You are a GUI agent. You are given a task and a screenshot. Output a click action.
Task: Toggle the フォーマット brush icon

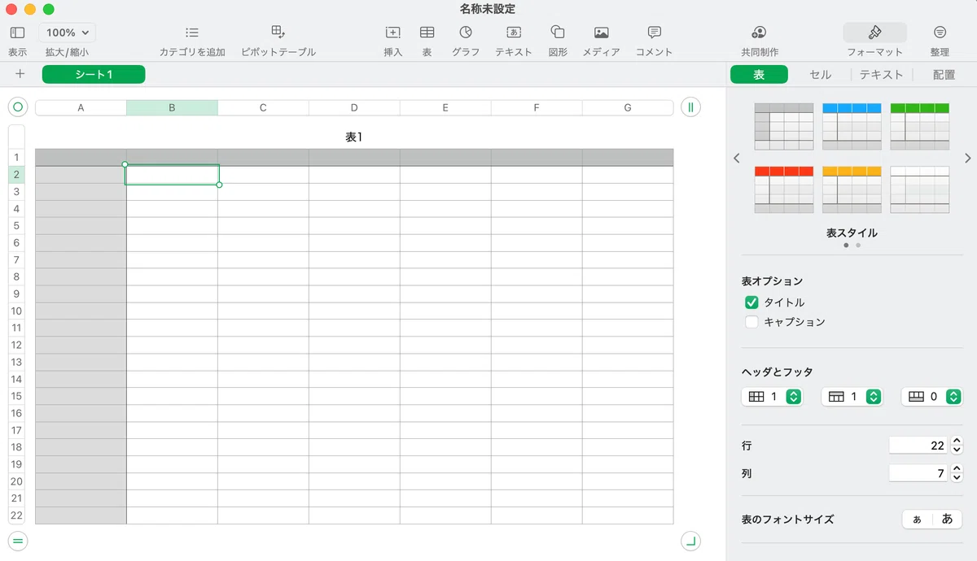875,33
